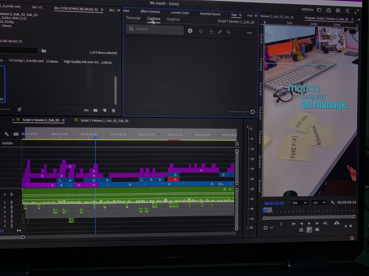Open the 1/4 playback resolution dropdown
The height and width of the screenshot is (276, 369).
pos(319,203)
